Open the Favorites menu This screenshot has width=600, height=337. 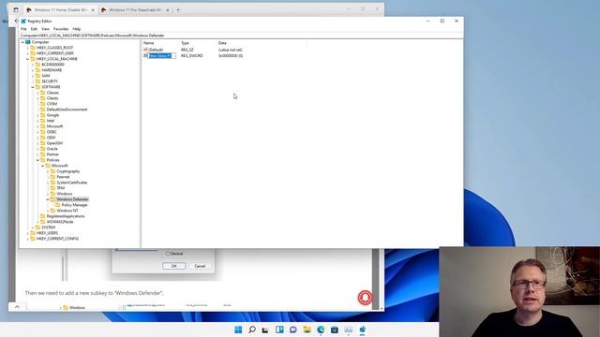coord(61,29)
